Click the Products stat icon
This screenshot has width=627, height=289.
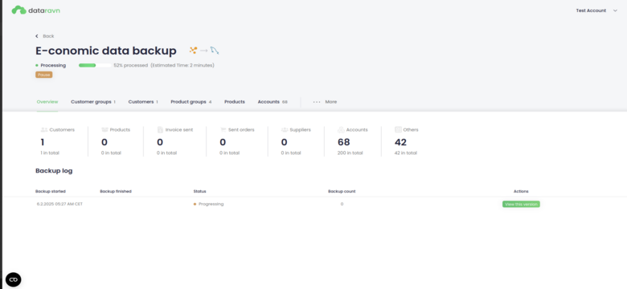click(x=104, y=130)
